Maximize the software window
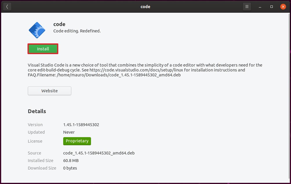Viewport: 291px width, 184px height. pos(272,7)
